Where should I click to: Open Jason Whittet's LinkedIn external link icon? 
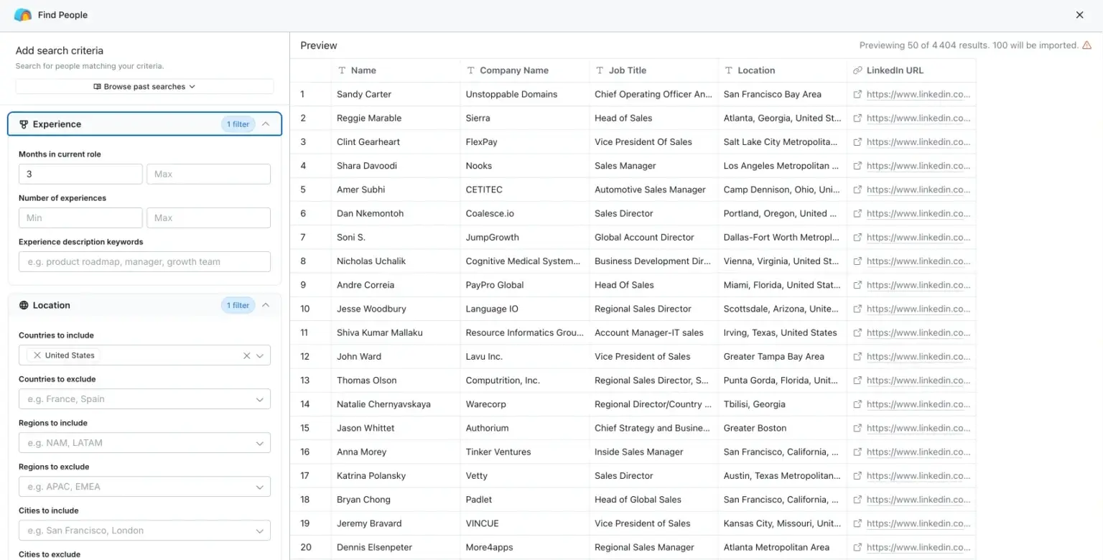(857, 428)
